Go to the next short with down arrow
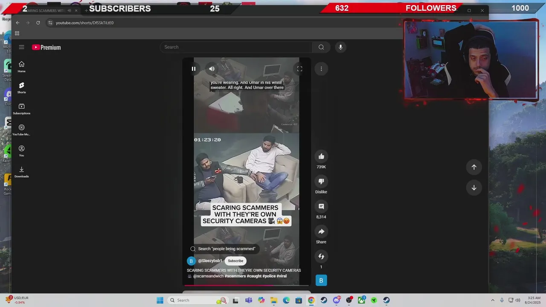 click(x=474, y=188)
